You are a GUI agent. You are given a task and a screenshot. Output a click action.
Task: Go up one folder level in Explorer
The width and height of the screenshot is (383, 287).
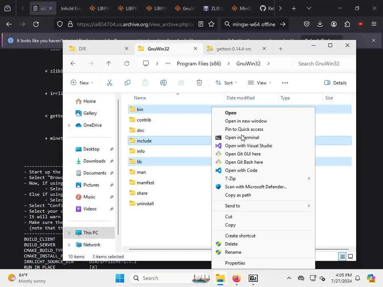108,64
